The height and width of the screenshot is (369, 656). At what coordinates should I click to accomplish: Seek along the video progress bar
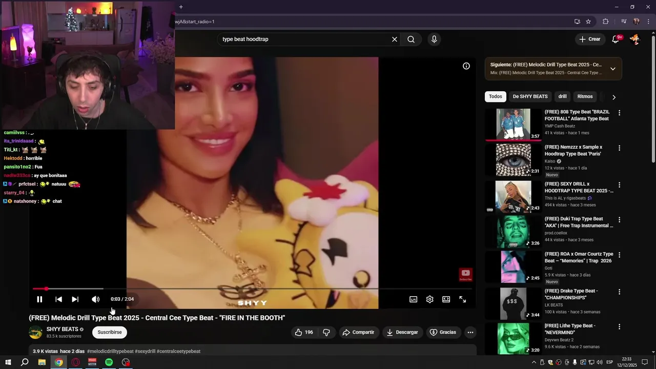coord(252,289)
